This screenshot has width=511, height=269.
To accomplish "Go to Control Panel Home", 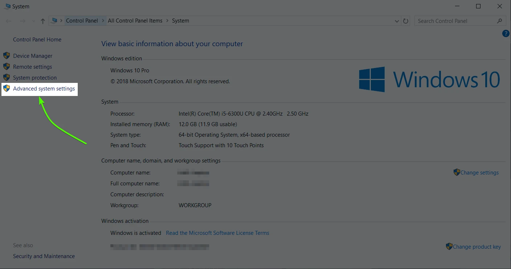I will click(x=37, y=40).
